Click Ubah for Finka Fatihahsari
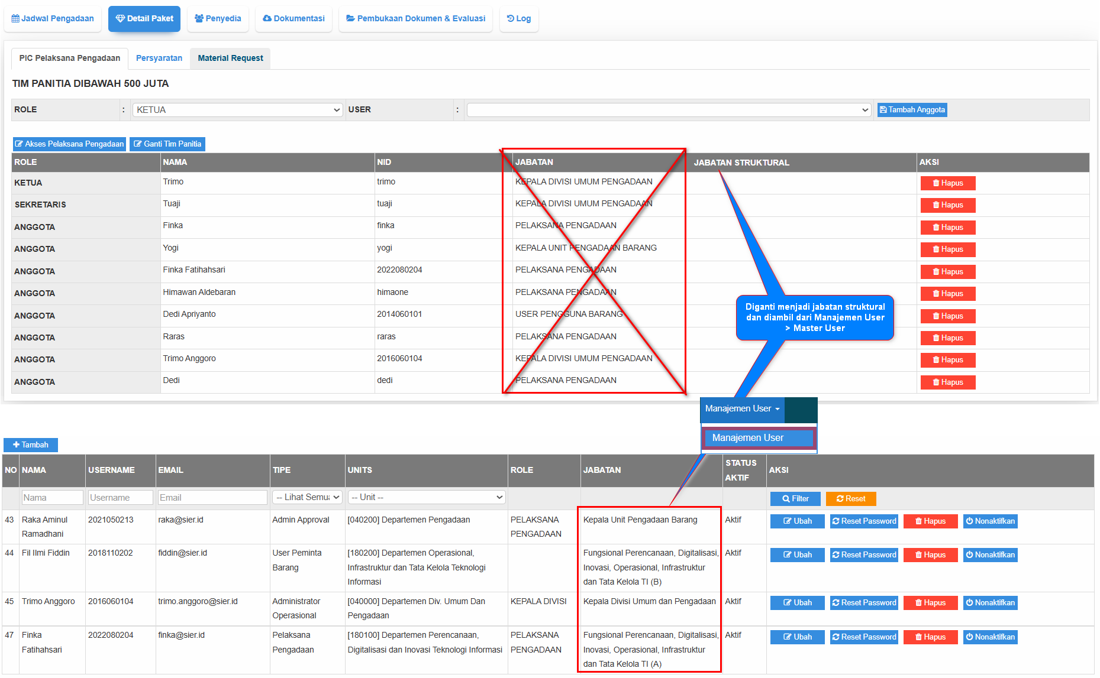The width and height of the screenshot is (1100, 678). coord(797,637)
